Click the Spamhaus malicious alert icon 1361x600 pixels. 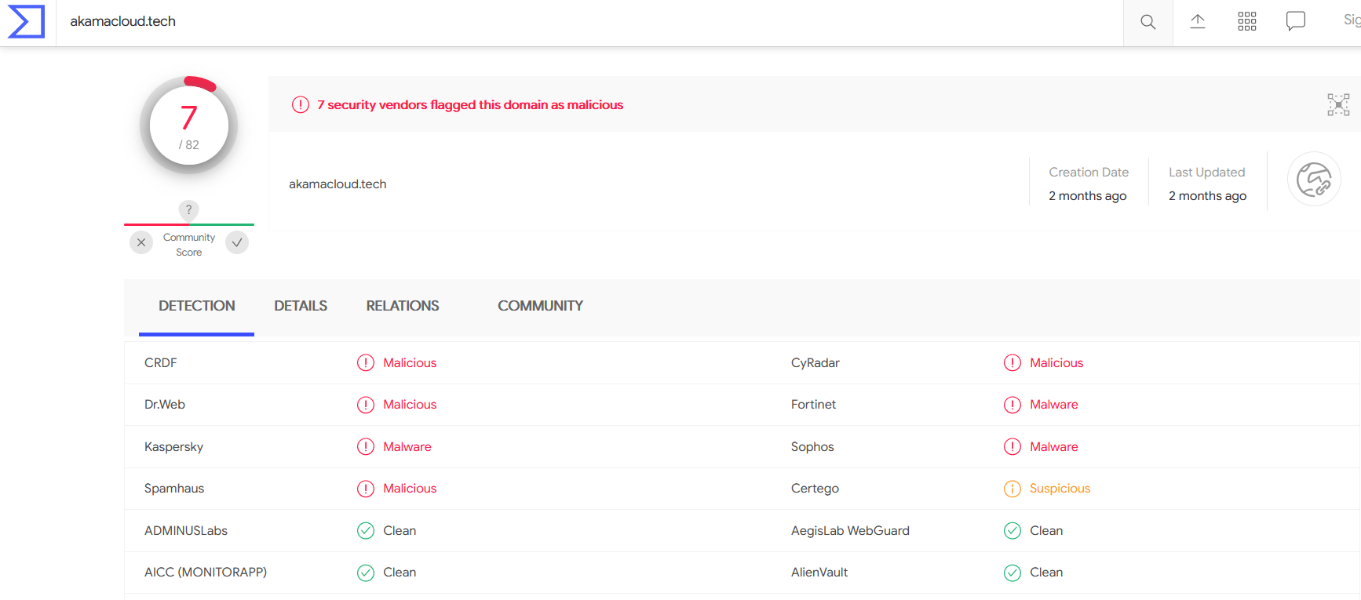coord(366,489)
